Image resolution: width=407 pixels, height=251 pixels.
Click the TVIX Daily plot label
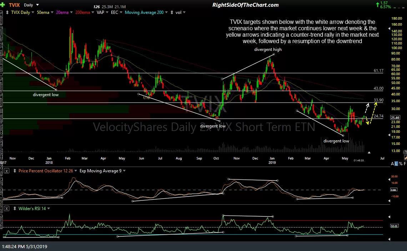point(20,12)
